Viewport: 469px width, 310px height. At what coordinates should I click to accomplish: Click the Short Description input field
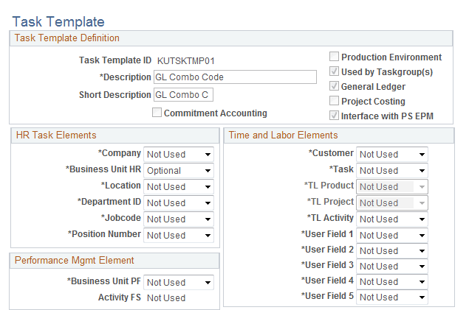click(x=182, y=95)
